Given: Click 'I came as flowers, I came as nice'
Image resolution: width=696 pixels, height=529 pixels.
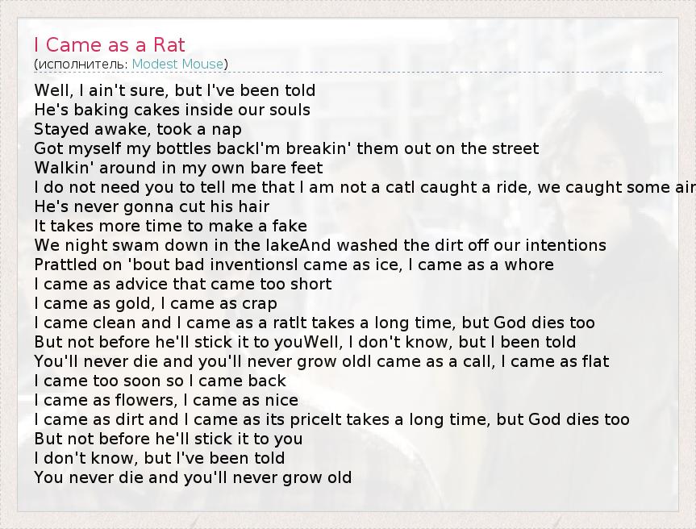Looking at the screenshot, I should click(166, 400).
